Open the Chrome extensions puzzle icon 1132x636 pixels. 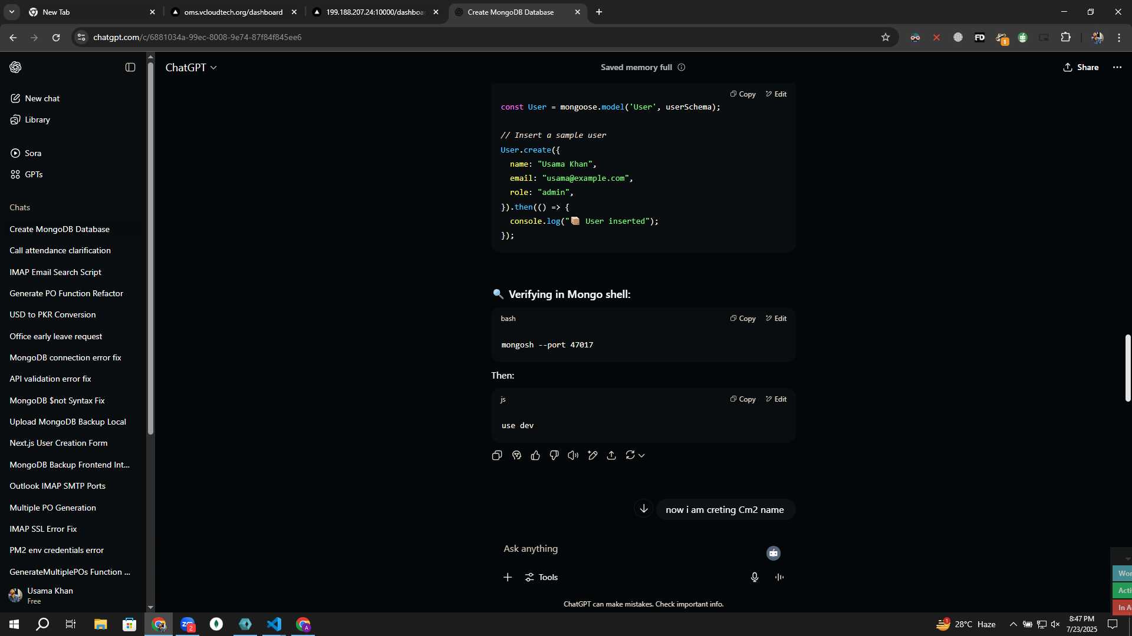(x=1065, y=37)
